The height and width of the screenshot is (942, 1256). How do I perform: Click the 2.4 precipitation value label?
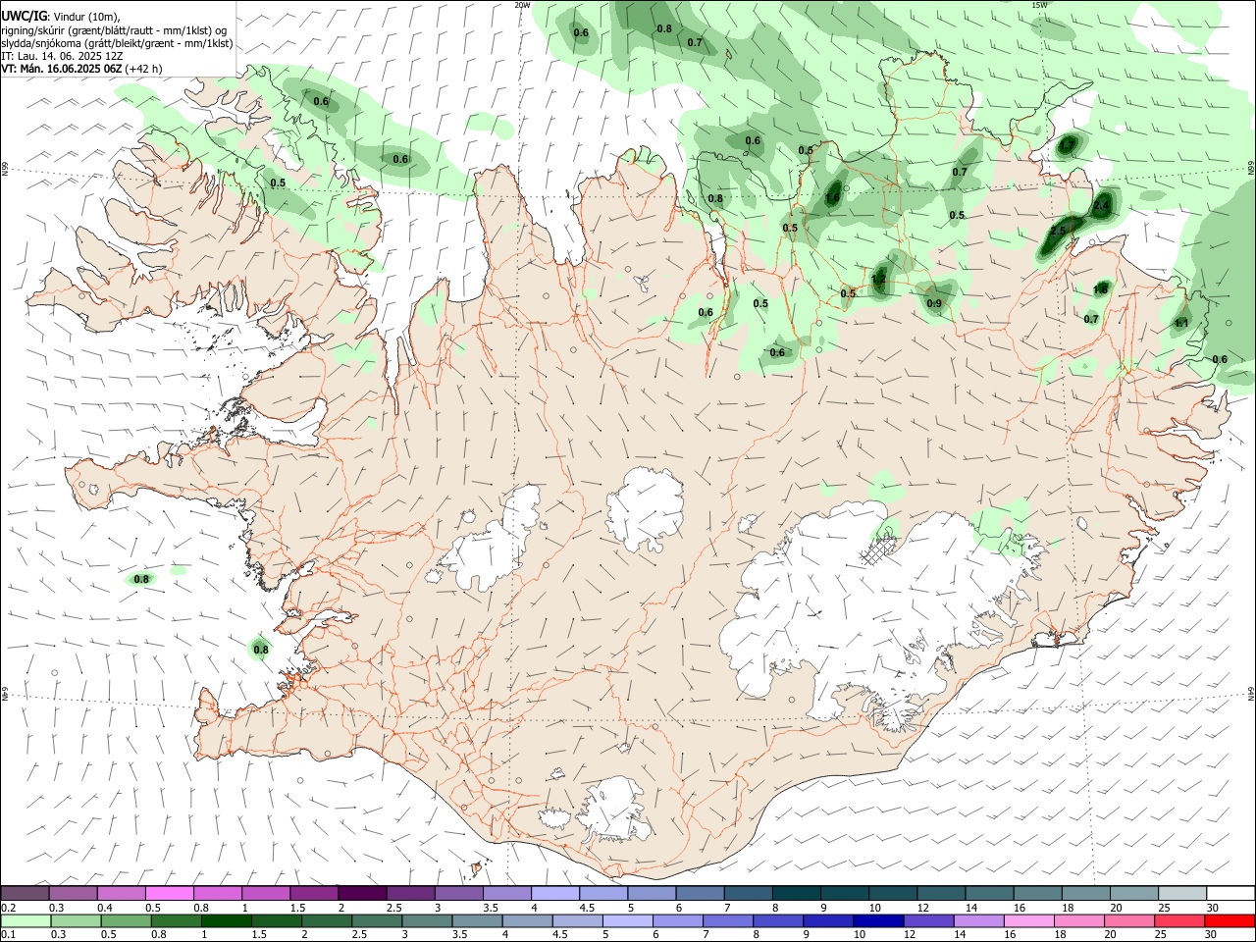coord(1101,206)
